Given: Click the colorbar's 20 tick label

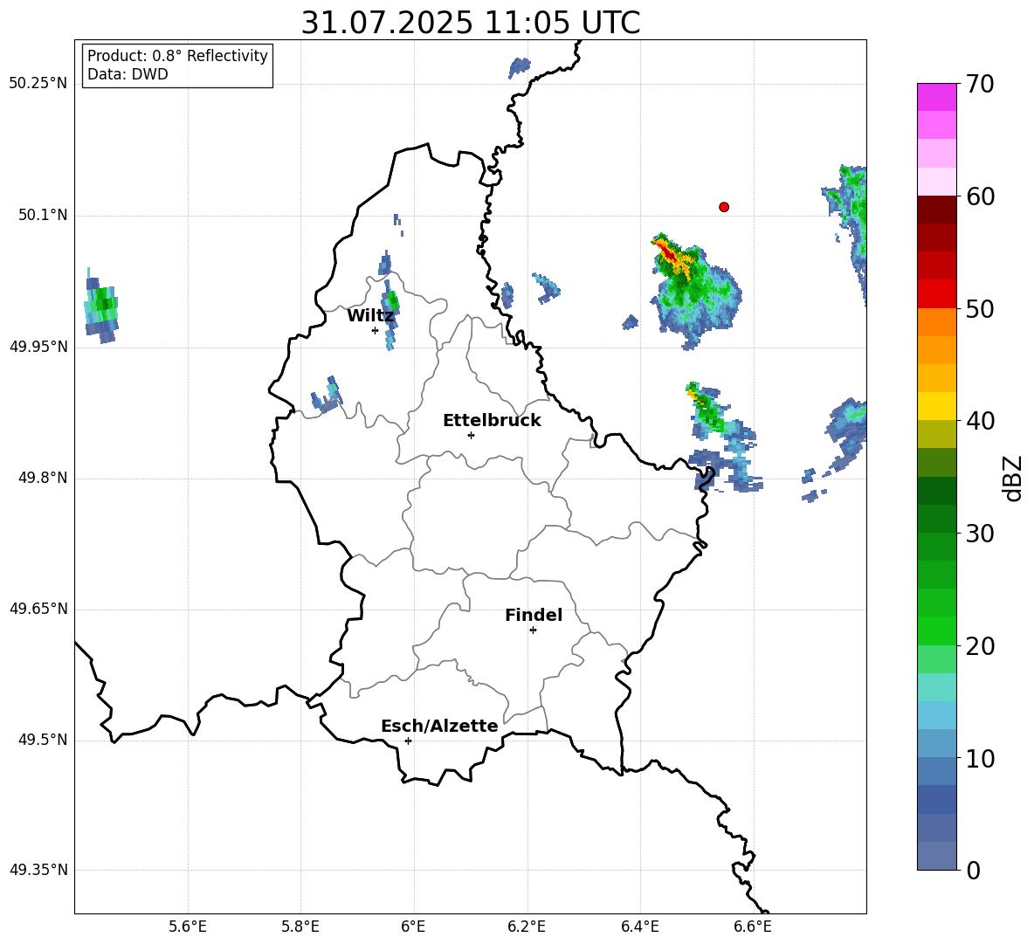Looking at the screenshot, I should pyautogui.click(x=980, y=646).
